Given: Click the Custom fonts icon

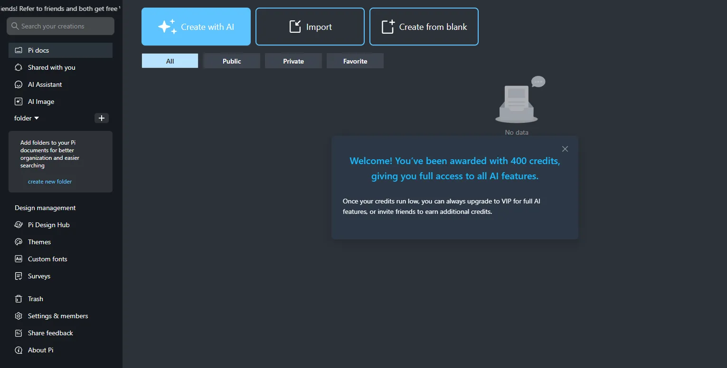Looking at the screenshot, I should click(19, 259).
